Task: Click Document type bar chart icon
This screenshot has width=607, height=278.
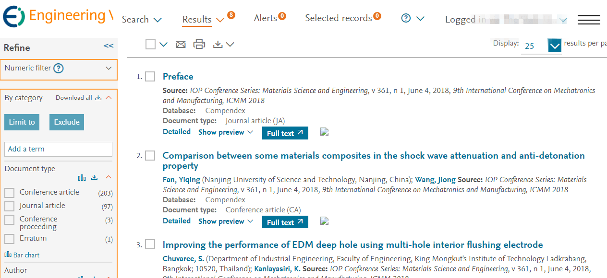Action: click(82, 178)
